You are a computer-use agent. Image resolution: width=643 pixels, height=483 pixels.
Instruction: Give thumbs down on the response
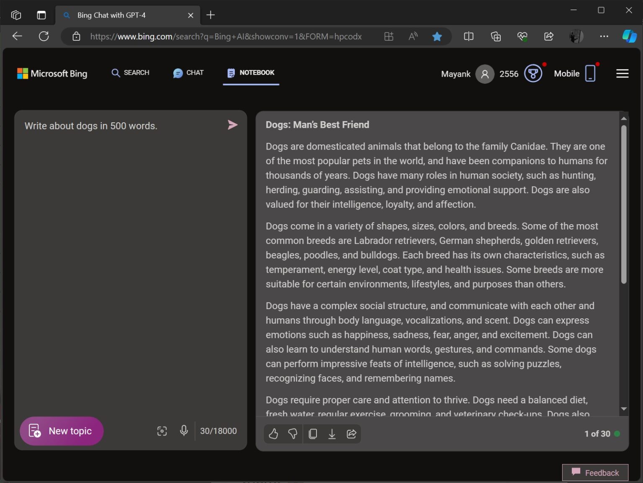(293, 434)
